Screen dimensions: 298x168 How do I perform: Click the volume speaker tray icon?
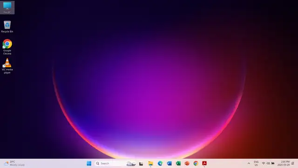(x=268, y=163)
